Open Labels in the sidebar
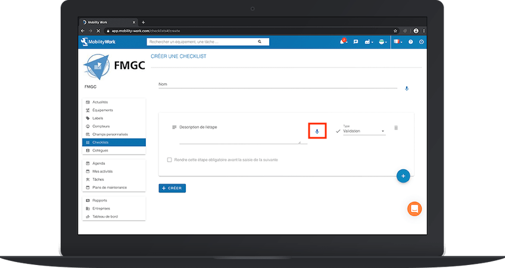The width and height of the screenshot is (505, 268). point(114,118)
